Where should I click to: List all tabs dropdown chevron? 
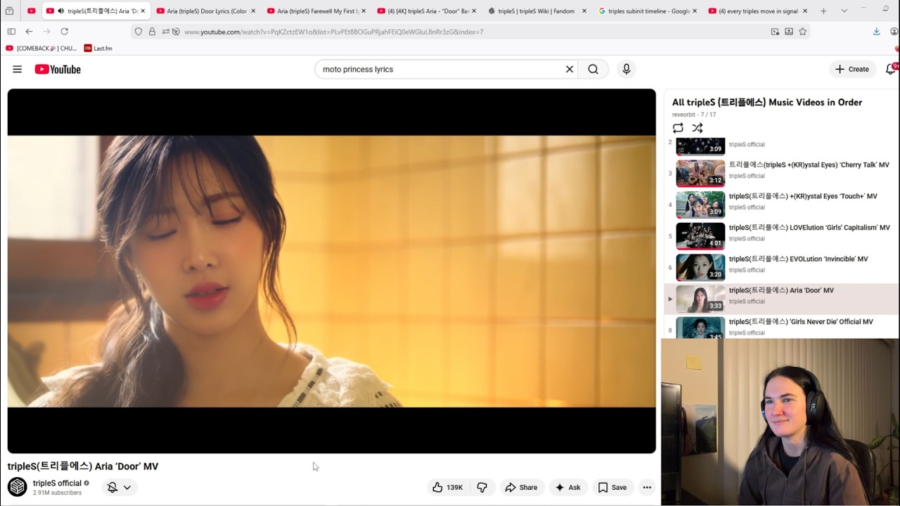click(844, 11)
